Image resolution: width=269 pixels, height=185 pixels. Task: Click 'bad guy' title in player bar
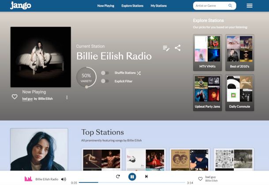click(210, 177)
